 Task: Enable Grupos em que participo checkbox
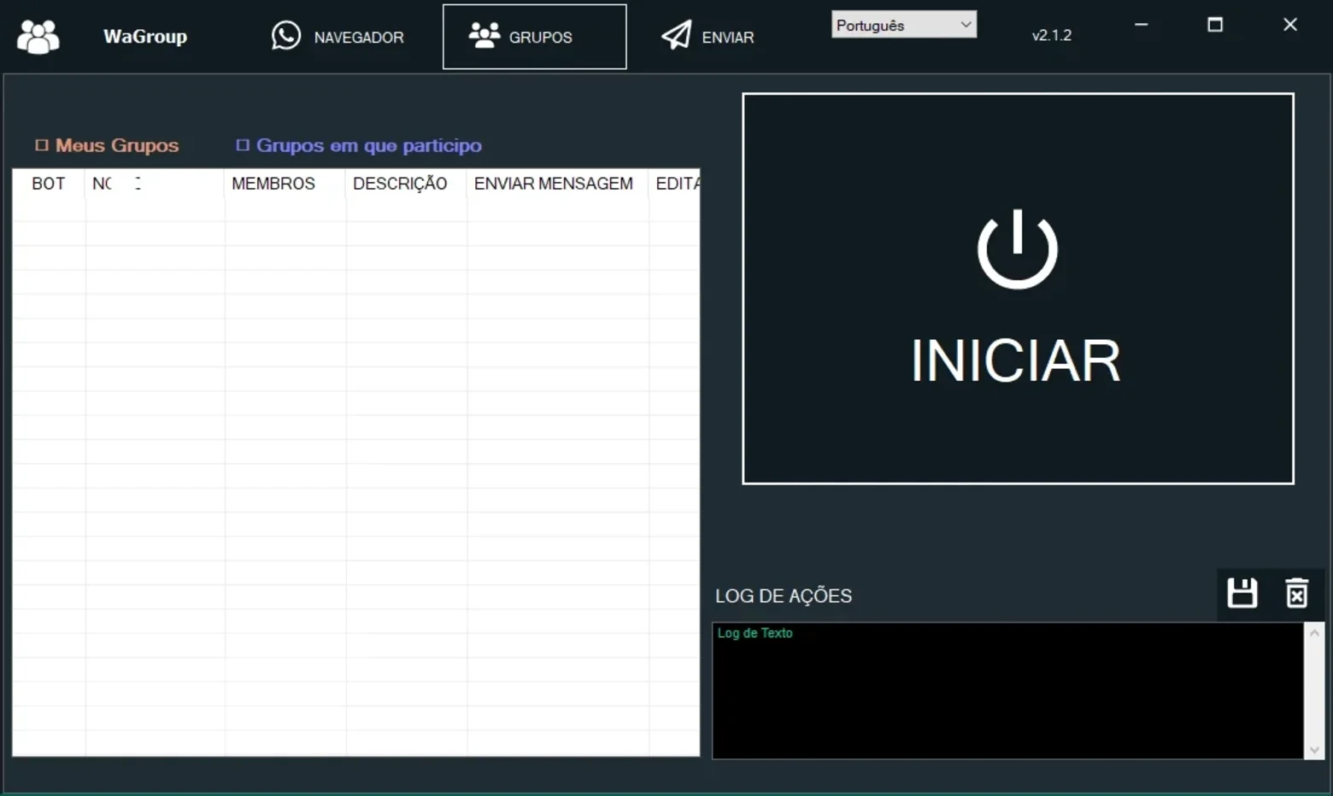(243, 145)
